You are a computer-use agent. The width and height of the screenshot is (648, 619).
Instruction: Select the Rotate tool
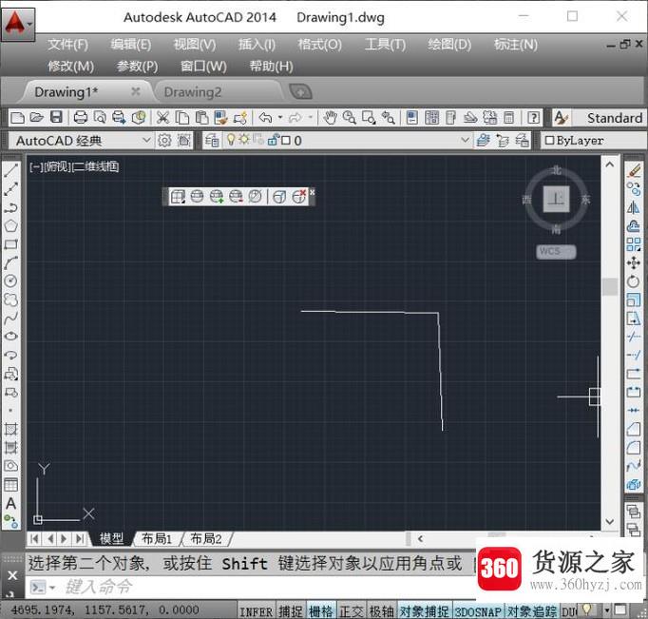[633, 281]
